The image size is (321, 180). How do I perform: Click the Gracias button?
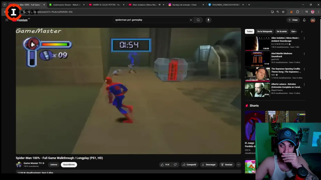[x=226, y=164]
